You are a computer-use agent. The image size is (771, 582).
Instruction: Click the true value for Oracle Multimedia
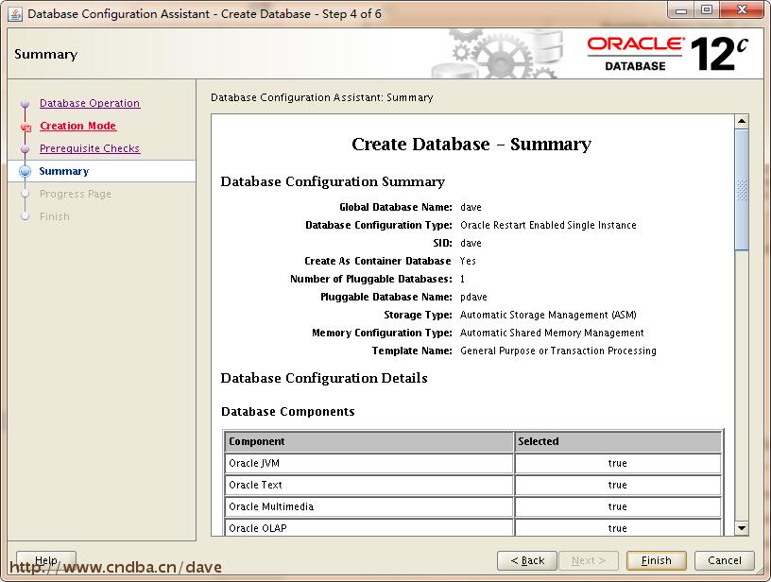point(618,506)
